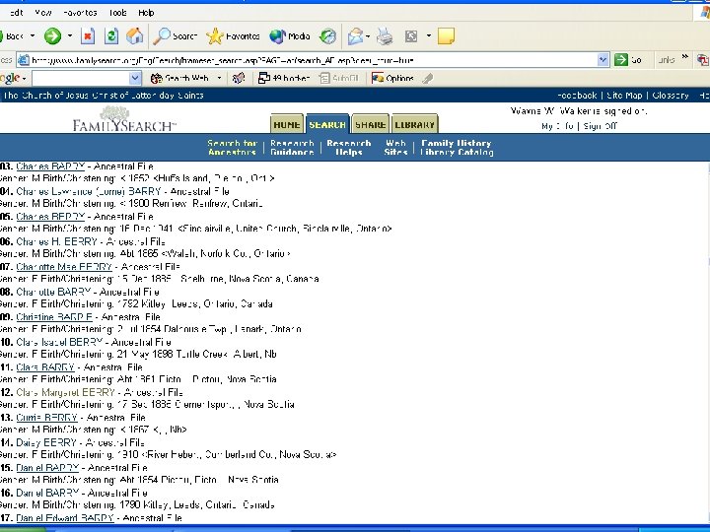Open the Help menu
Image resolution: width=710 pixels, height=532 pixels.
click(x=146, y=13)
